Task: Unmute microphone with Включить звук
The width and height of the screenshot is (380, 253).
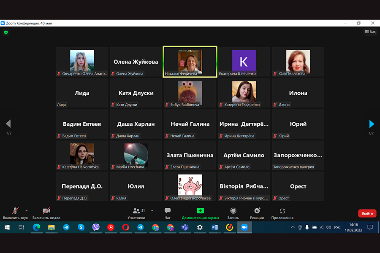Action: click(15, 213)
